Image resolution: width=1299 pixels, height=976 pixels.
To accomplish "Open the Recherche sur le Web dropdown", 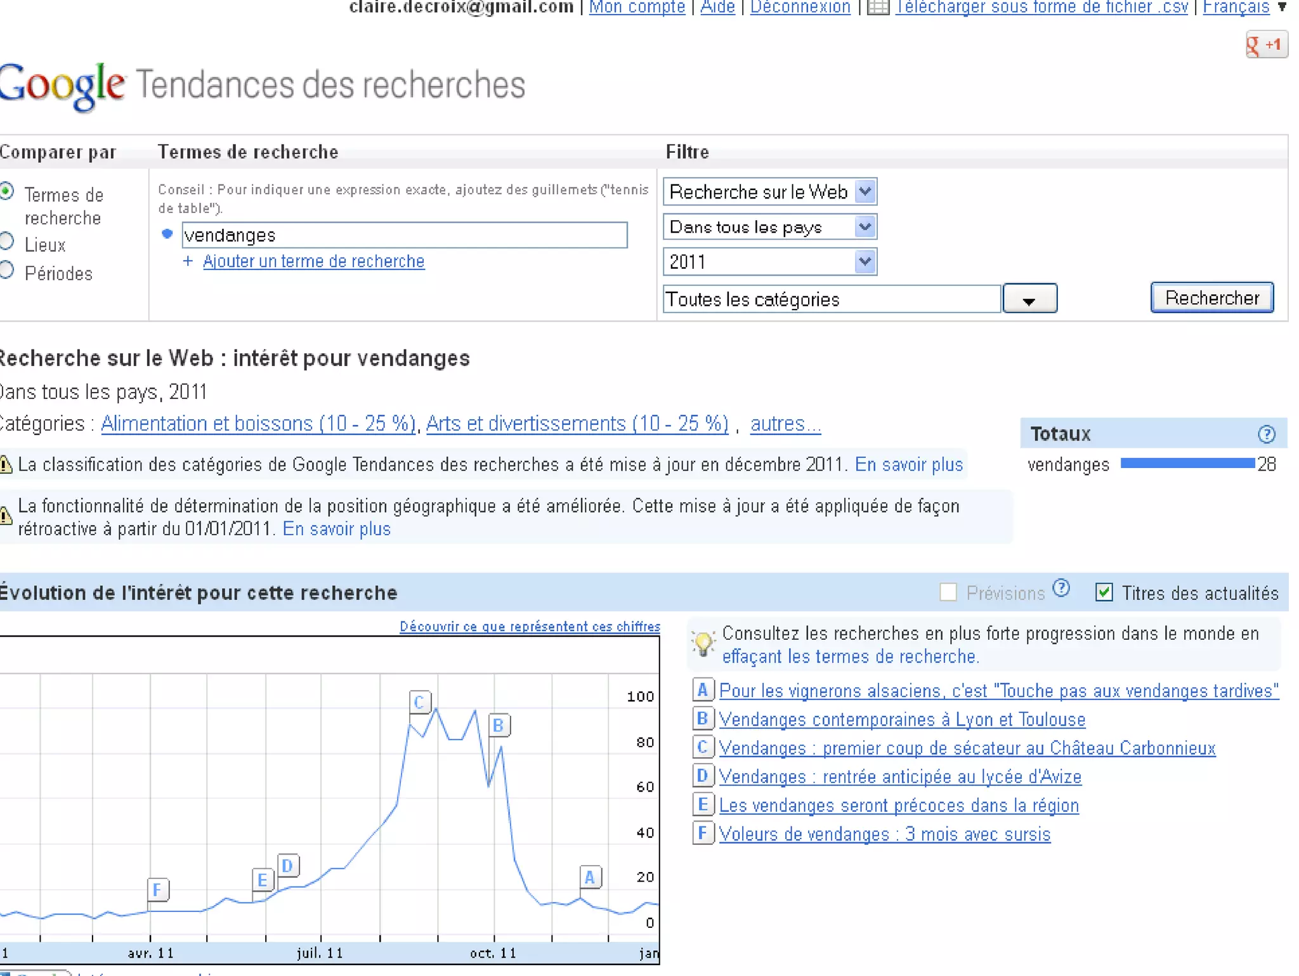I will [770, 192].
